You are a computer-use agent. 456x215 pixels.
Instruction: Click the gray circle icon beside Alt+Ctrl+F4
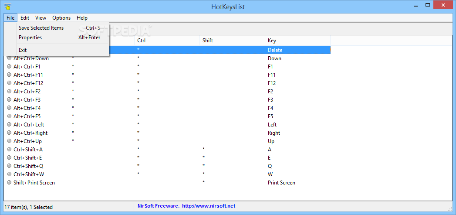(x=9, y=108)
